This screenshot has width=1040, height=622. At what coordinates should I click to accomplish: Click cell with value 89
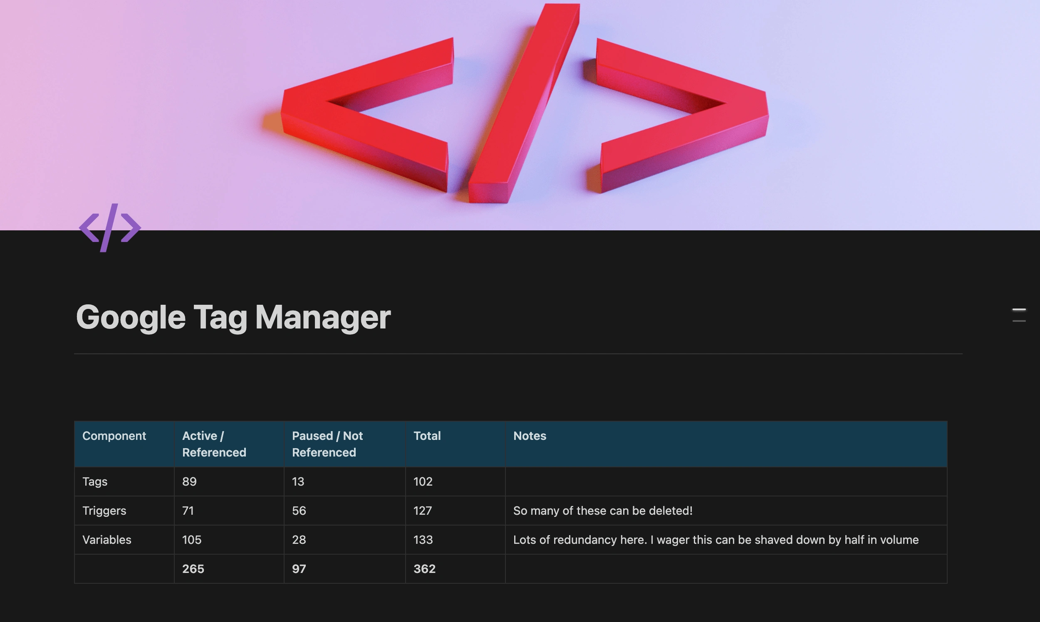click(x=229, y=481)
